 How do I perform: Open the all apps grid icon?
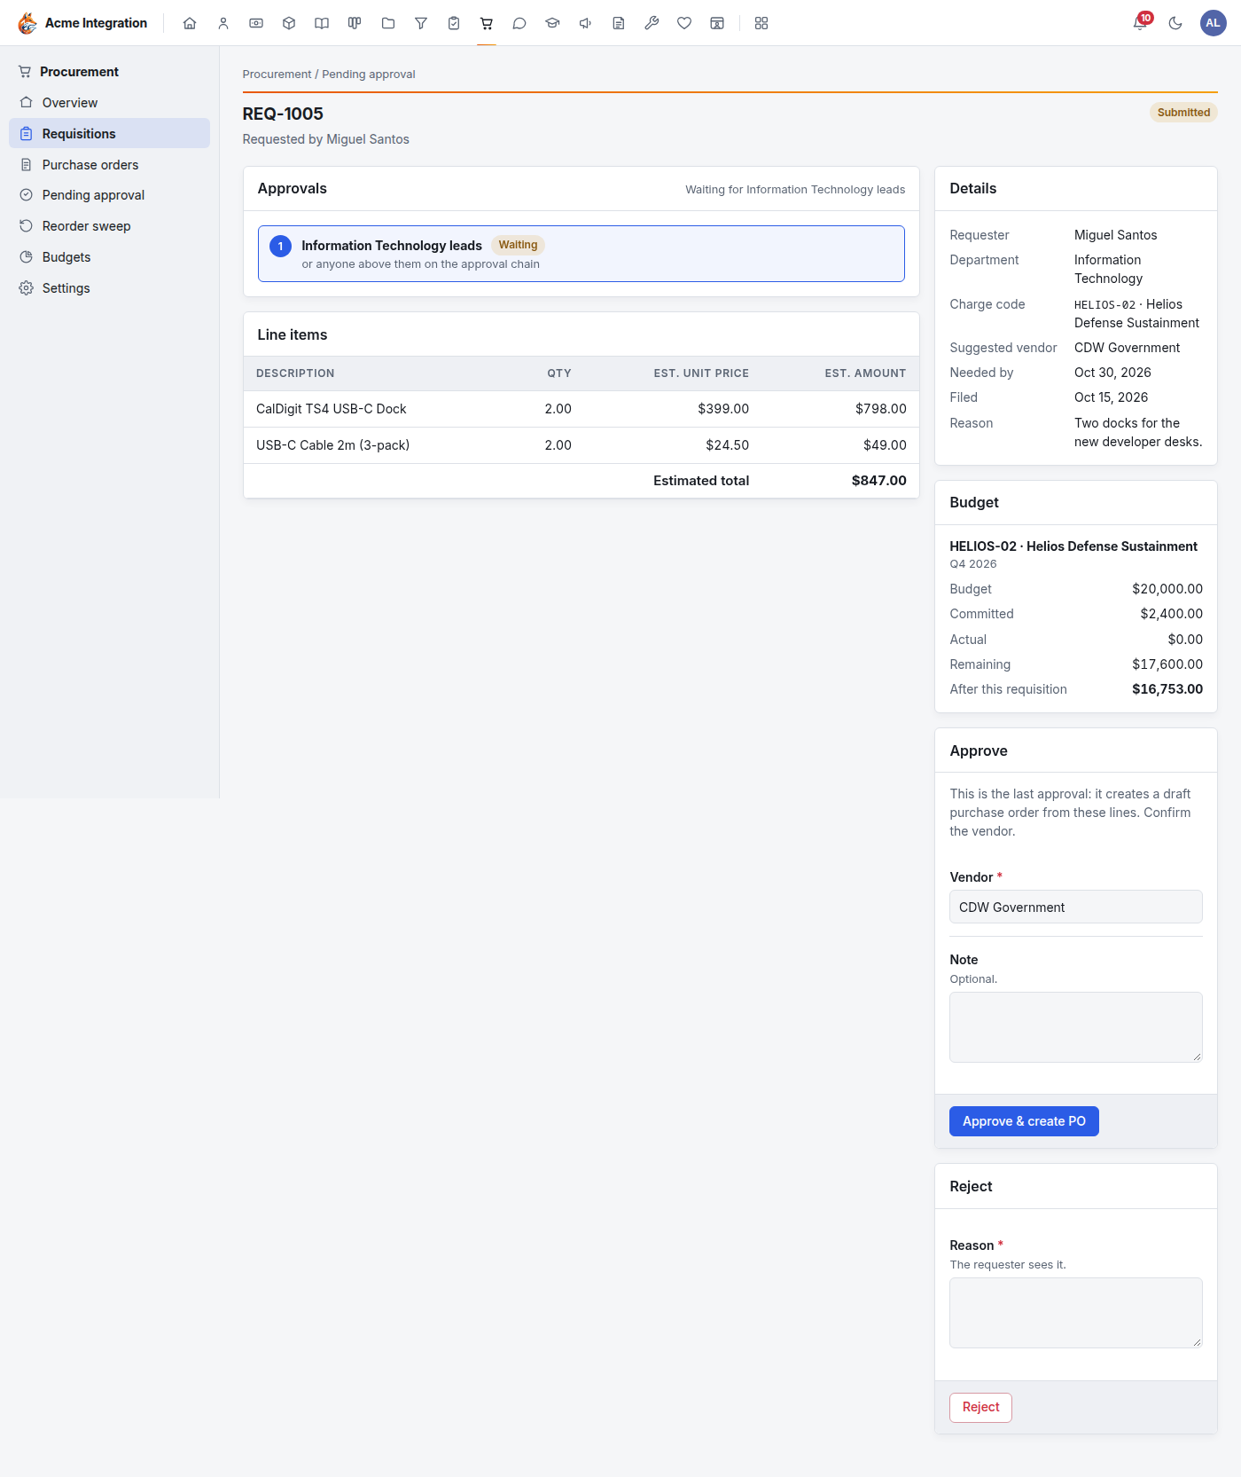[x=761, y=23]
